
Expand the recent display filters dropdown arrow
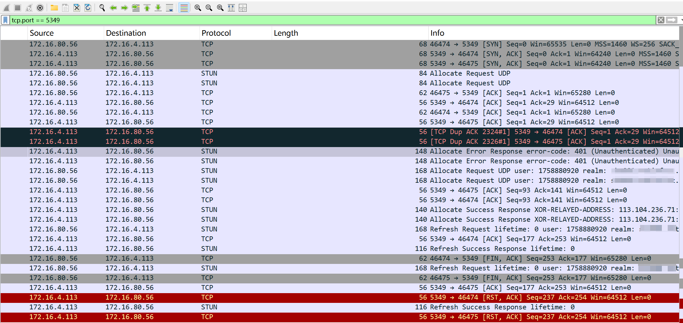pyautogui.click(x=681, y=20)
